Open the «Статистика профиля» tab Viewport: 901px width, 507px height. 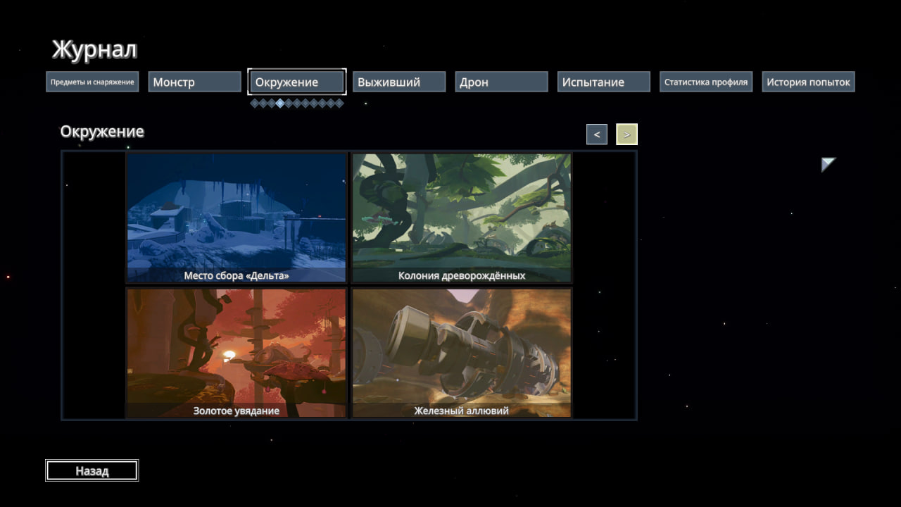pyautogui.click(x=706, y=82)
